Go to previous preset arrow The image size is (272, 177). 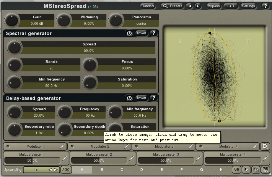190,6
